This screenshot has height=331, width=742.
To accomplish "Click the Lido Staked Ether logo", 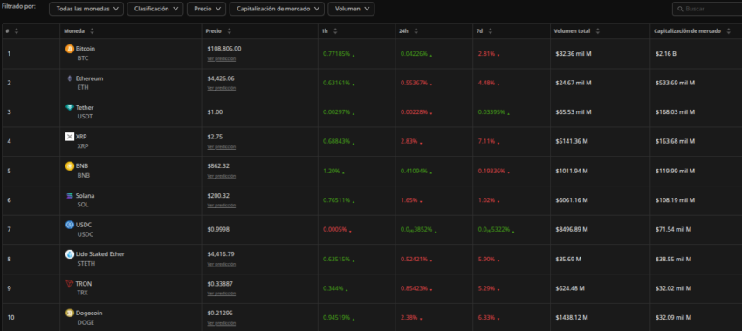I will (70, 254).
